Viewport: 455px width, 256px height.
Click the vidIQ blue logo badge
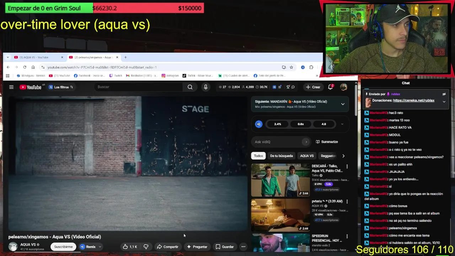click(x=259, y=124)
